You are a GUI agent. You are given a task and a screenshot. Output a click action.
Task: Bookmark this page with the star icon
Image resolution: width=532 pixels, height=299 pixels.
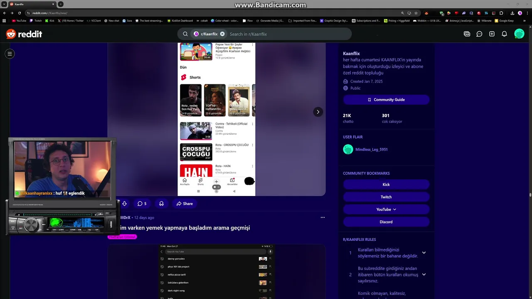coord(416,13)
